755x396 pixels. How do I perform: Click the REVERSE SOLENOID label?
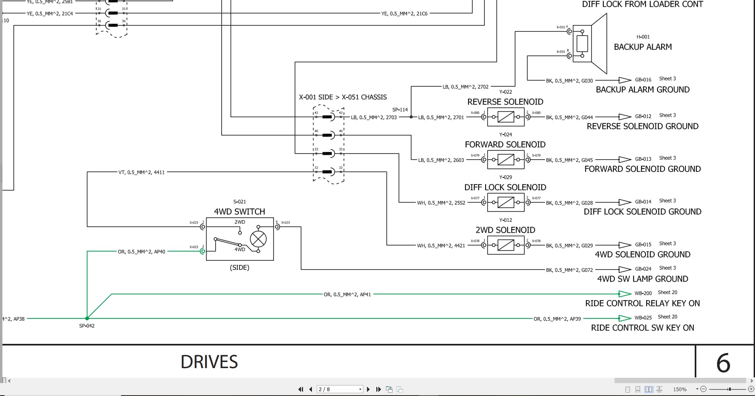click(x=505, y=102)
